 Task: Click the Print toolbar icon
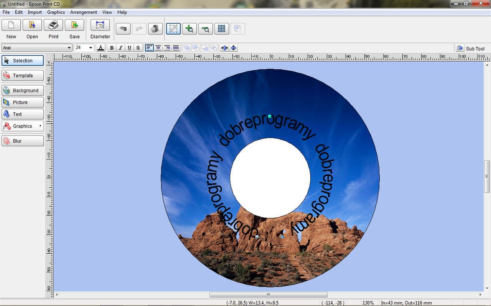click(53, 25)
